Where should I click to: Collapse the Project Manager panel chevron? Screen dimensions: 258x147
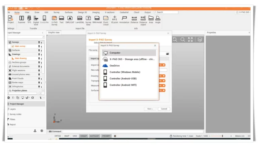click(x=43, y=33)
